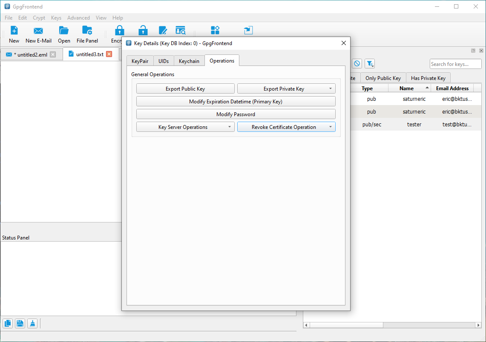Open the Crypt menu
The width and height of the screenshot is (486, 342).
(x=39, y=17)
